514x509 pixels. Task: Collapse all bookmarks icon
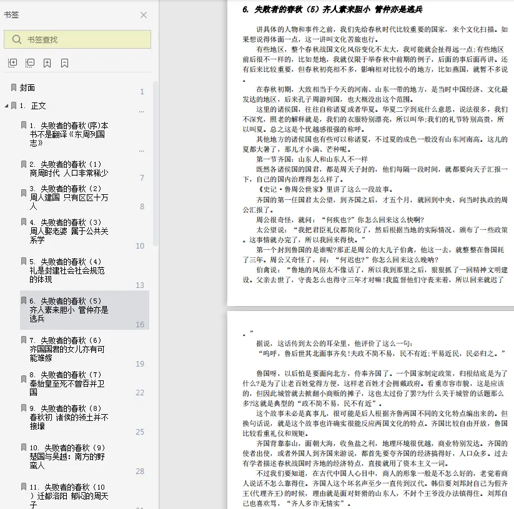(30, 63)
